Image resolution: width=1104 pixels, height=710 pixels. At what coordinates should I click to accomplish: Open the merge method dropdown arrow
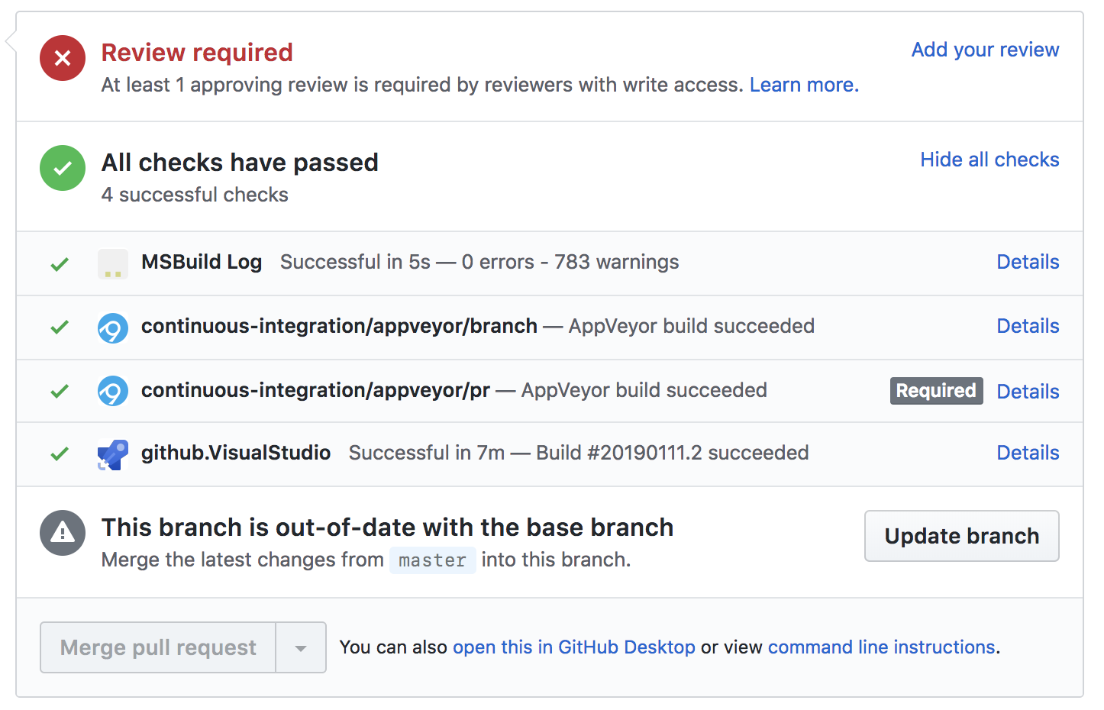coord(301,647)
